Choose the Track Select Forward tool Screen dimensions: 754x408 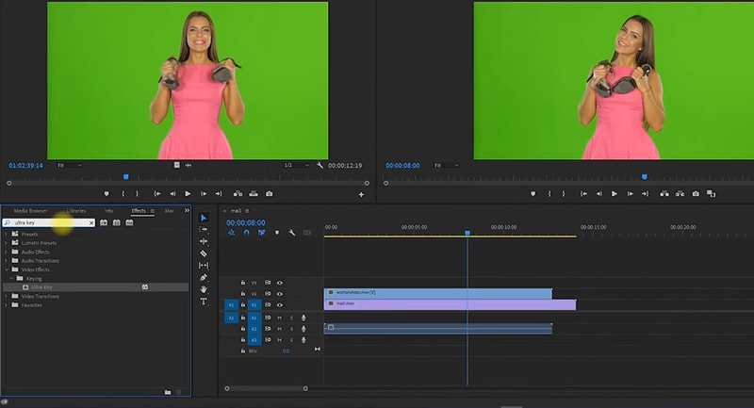[204, 229]
